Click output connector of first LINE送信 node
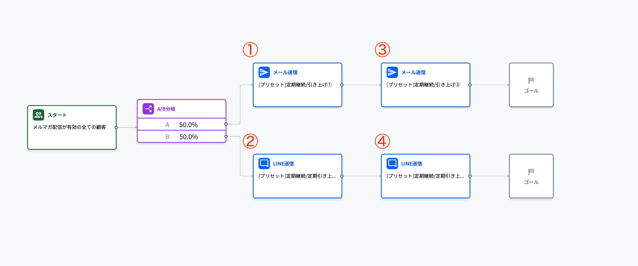The height and width of the screenshot is (266, 638). click(342, 176)
